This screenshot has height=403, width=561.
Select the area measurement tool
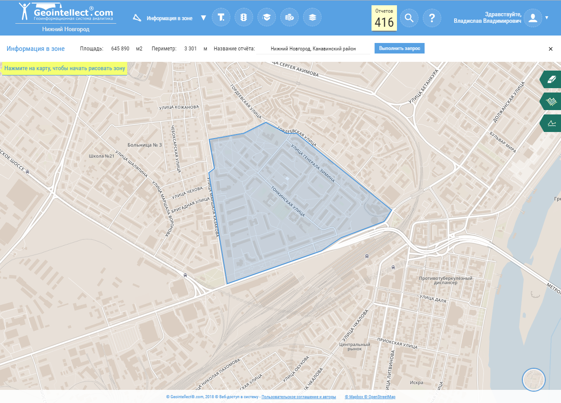click(x=551, y=101)
